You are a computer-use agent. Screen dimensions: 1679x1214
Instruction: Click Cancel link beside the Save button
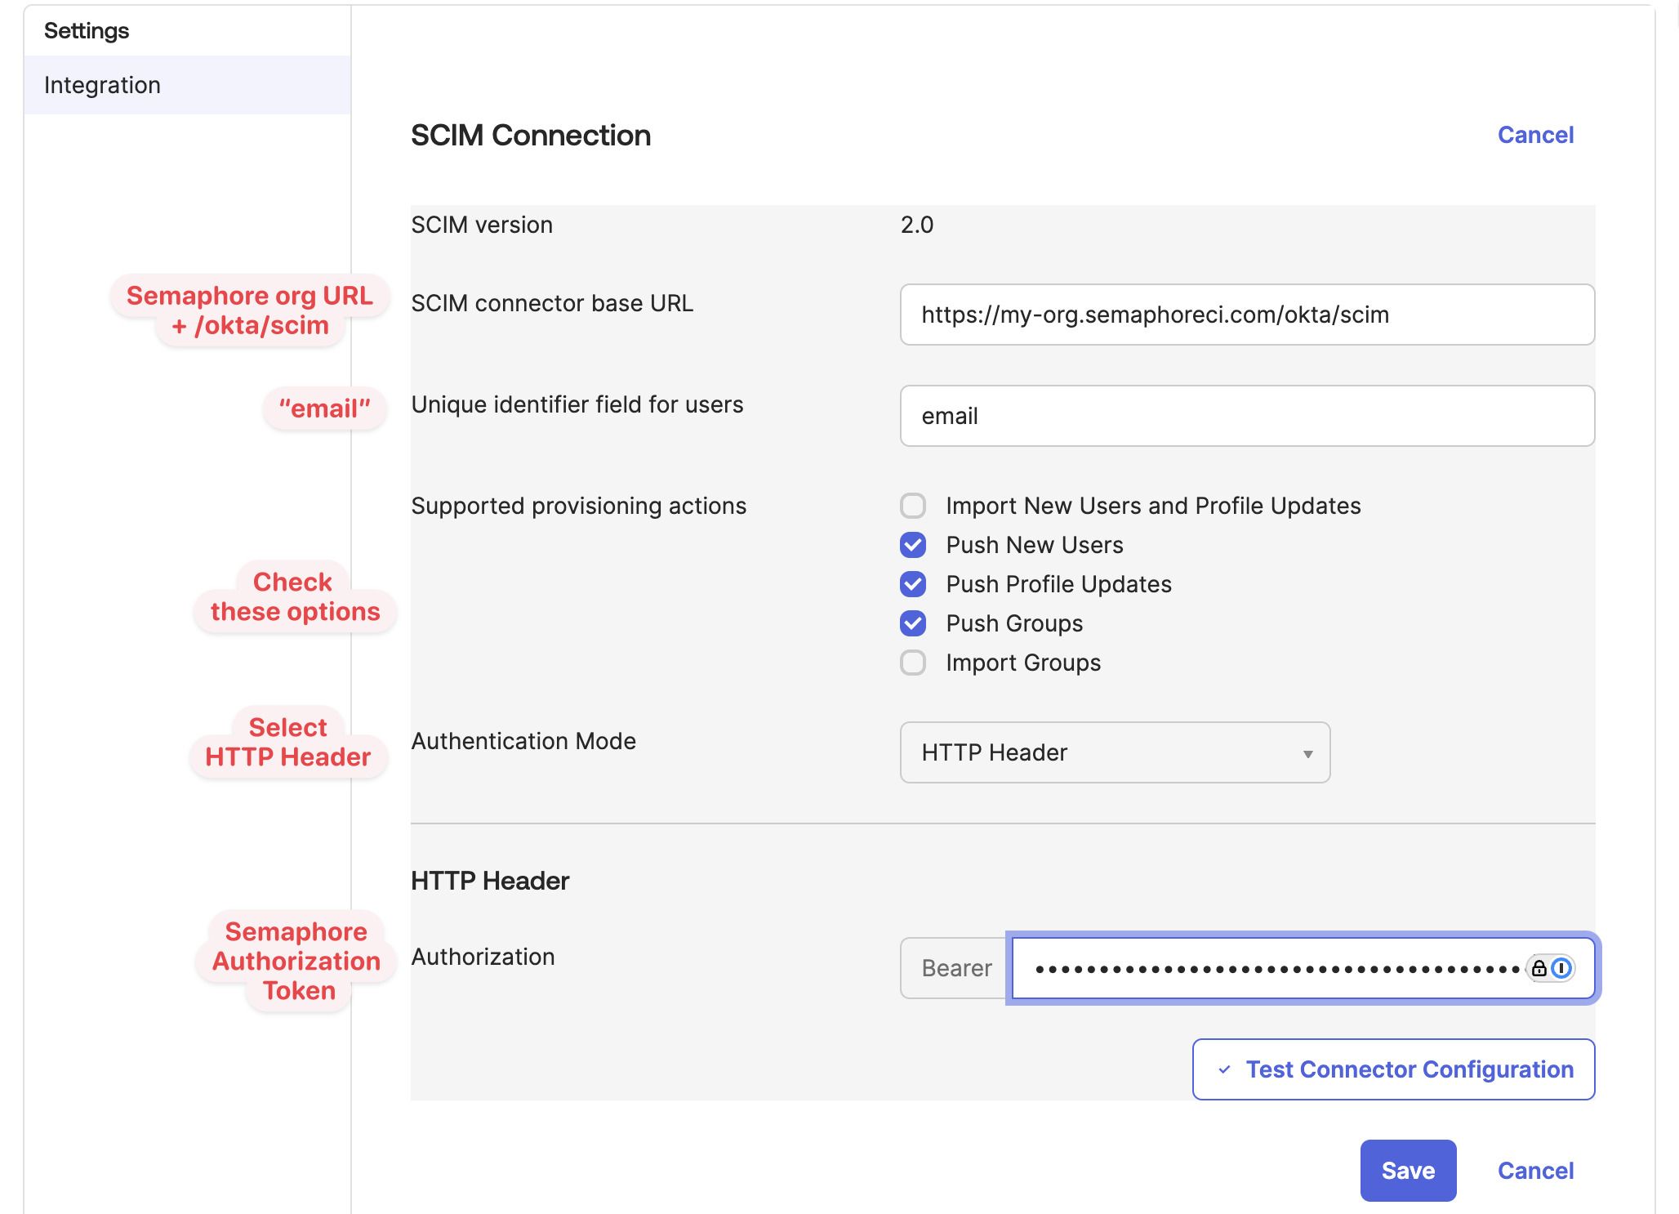1535,1171
